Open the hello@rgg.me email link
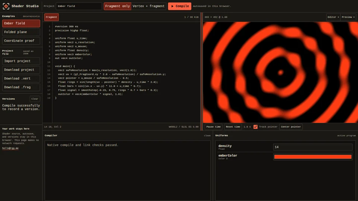The height and width of the screenshot is (201, 358). (x=10, y=148)
